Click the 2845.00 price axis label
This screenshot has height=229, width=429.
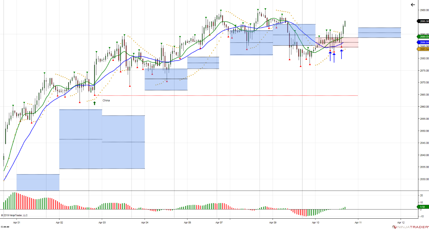(424, 143)
